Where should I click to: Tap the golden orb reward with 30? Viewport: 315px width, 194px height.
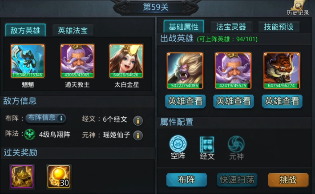59,177
